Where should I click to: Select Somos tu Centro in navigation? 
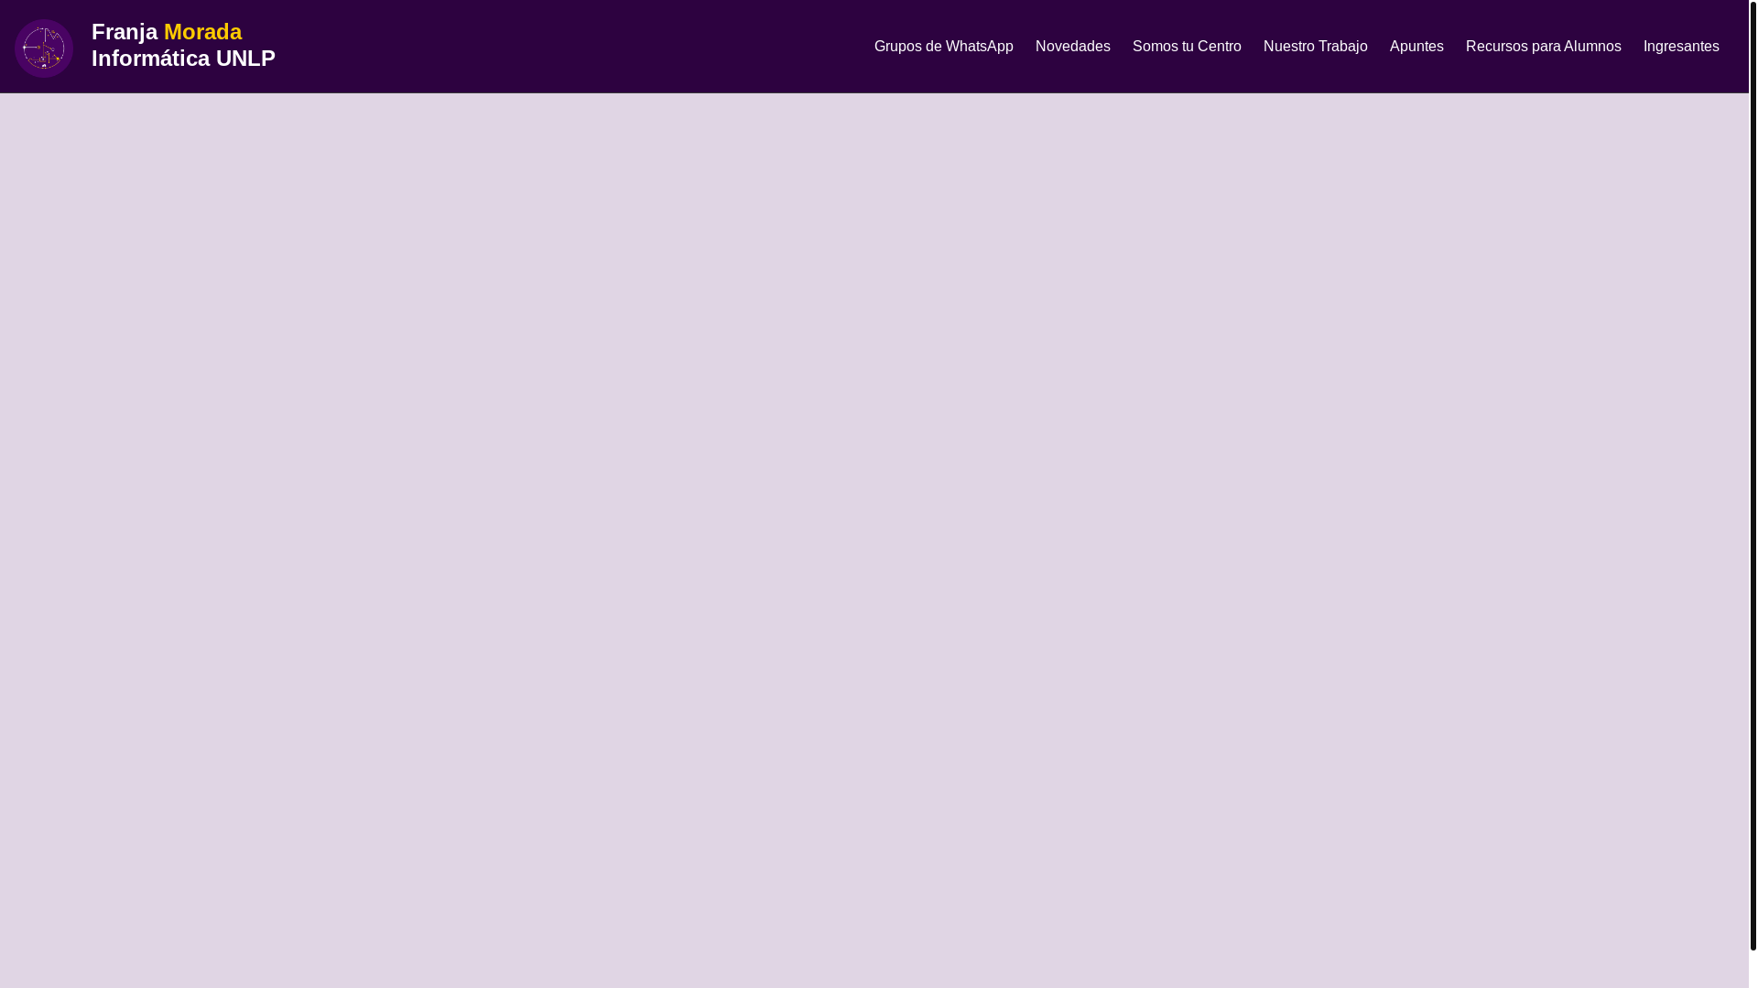point(1186,47)
